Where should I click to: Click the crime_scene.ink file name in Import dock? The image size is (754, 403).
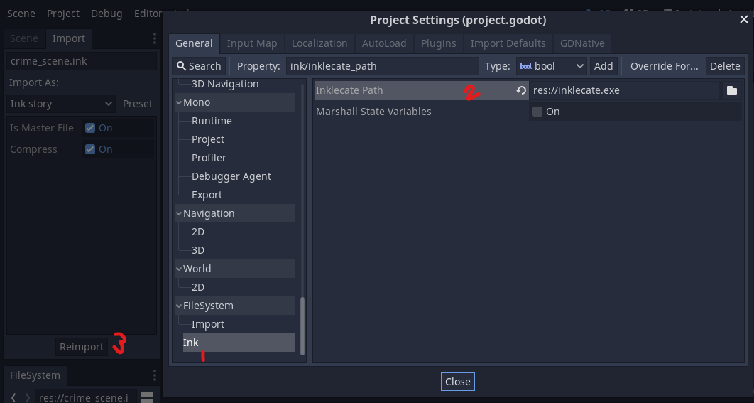(x=81, y=62)
